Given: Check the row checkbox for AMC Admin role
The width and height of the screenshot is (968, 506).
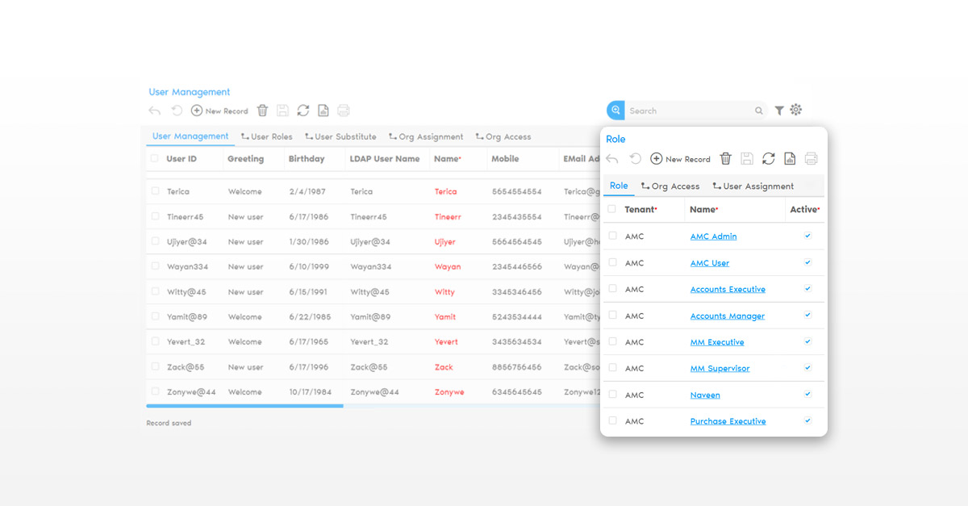Looking at the screenshot, I should [x=612, y=236].
